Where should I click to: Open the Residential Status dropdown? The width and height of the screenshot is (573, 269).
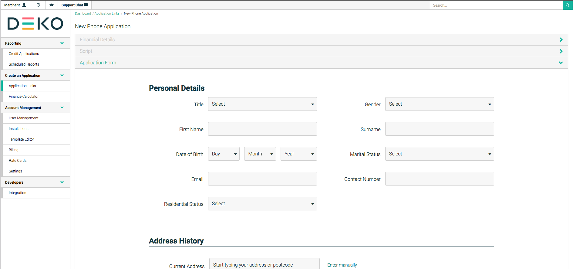[x=262, y=204]
